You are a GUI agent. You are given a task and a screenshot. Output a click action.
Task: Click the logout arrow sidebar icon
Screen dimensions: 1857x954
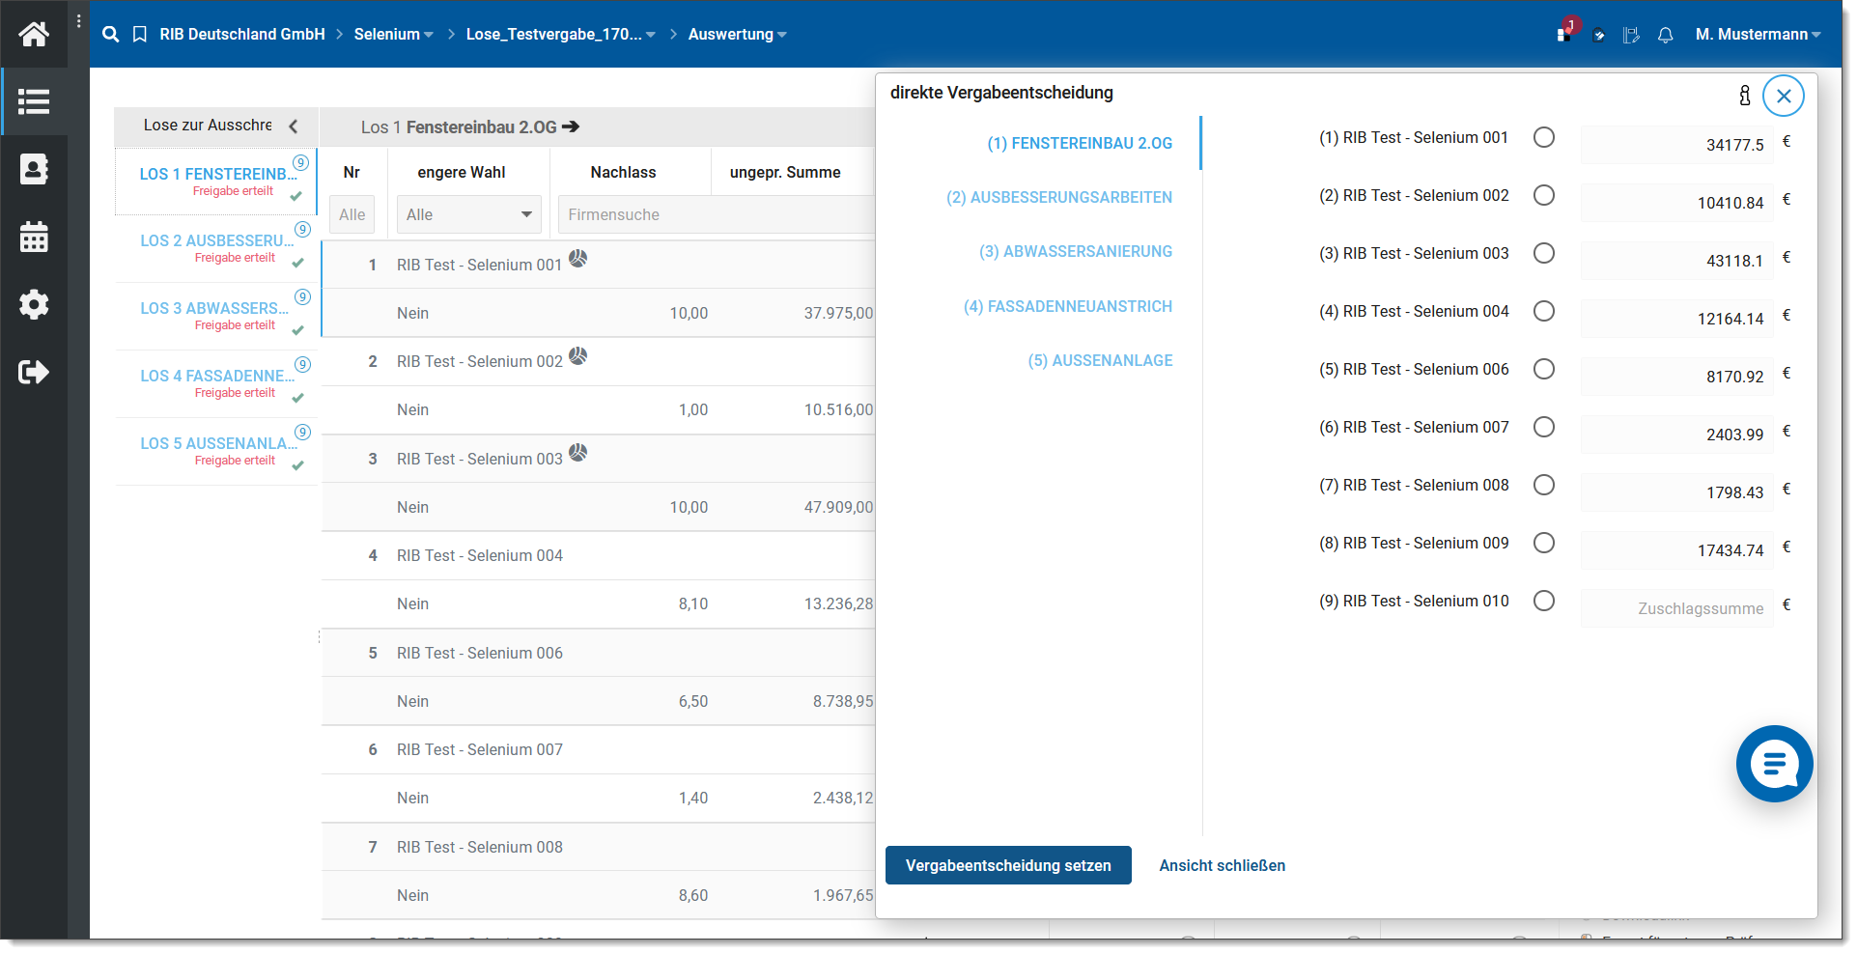pos(34,372)
